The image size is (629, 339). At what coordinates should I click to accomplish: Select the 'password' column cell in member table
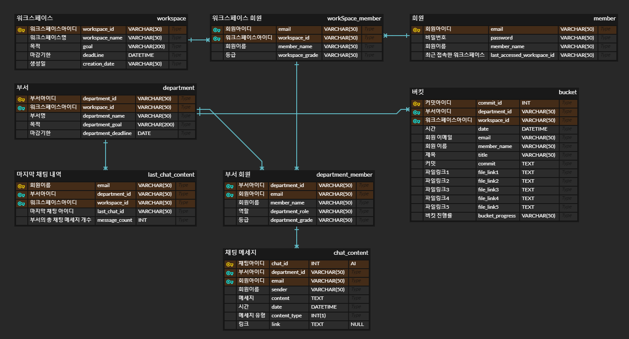pos(523,38)
